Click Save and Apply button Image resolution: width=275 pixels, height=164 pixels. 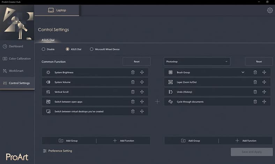tap(252, 152)
